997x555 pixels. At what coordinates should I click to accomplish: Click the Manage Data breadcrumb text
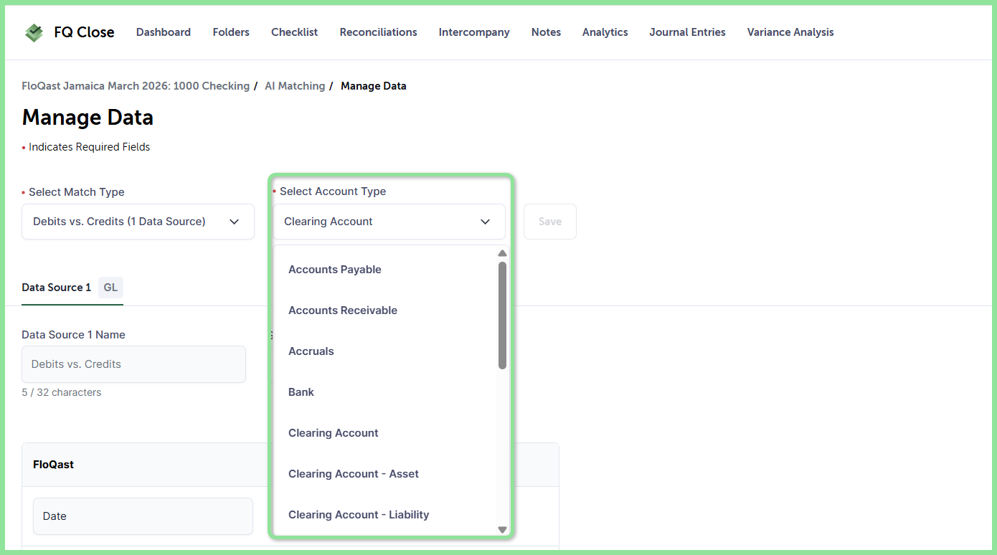tap(374, 86)
